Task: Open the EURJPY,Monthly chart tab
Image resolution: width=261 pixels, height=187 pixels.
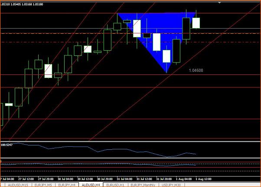Action: [143, 185]
